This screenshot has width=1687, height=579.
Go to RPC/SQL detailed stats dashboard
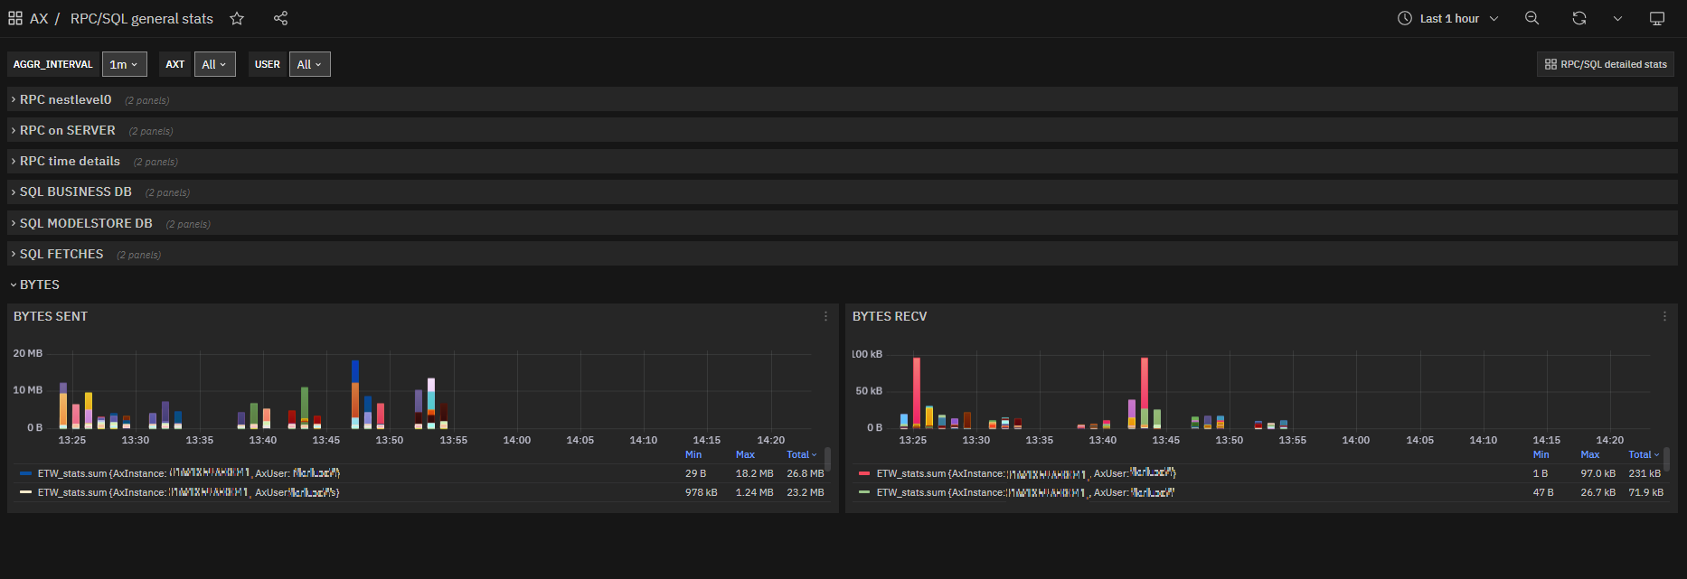(x=1606, y=64)
